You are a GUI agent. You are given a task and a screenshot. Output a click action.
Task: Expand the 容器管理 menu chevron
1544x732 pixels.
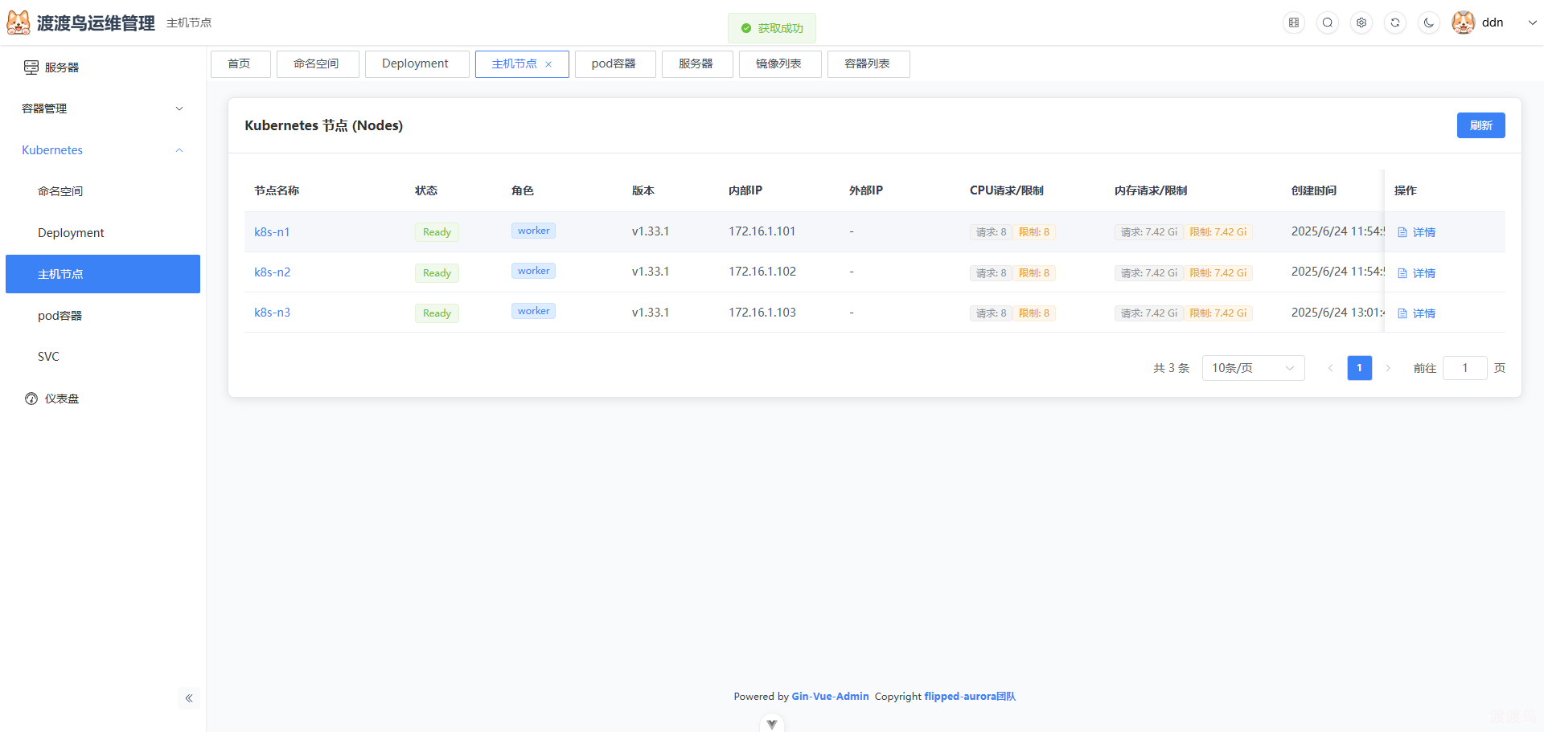179,108
